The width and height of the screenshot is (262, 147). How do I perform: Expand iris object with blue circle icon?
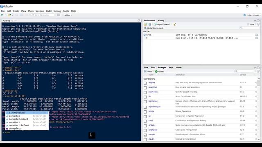click(145, 35)
